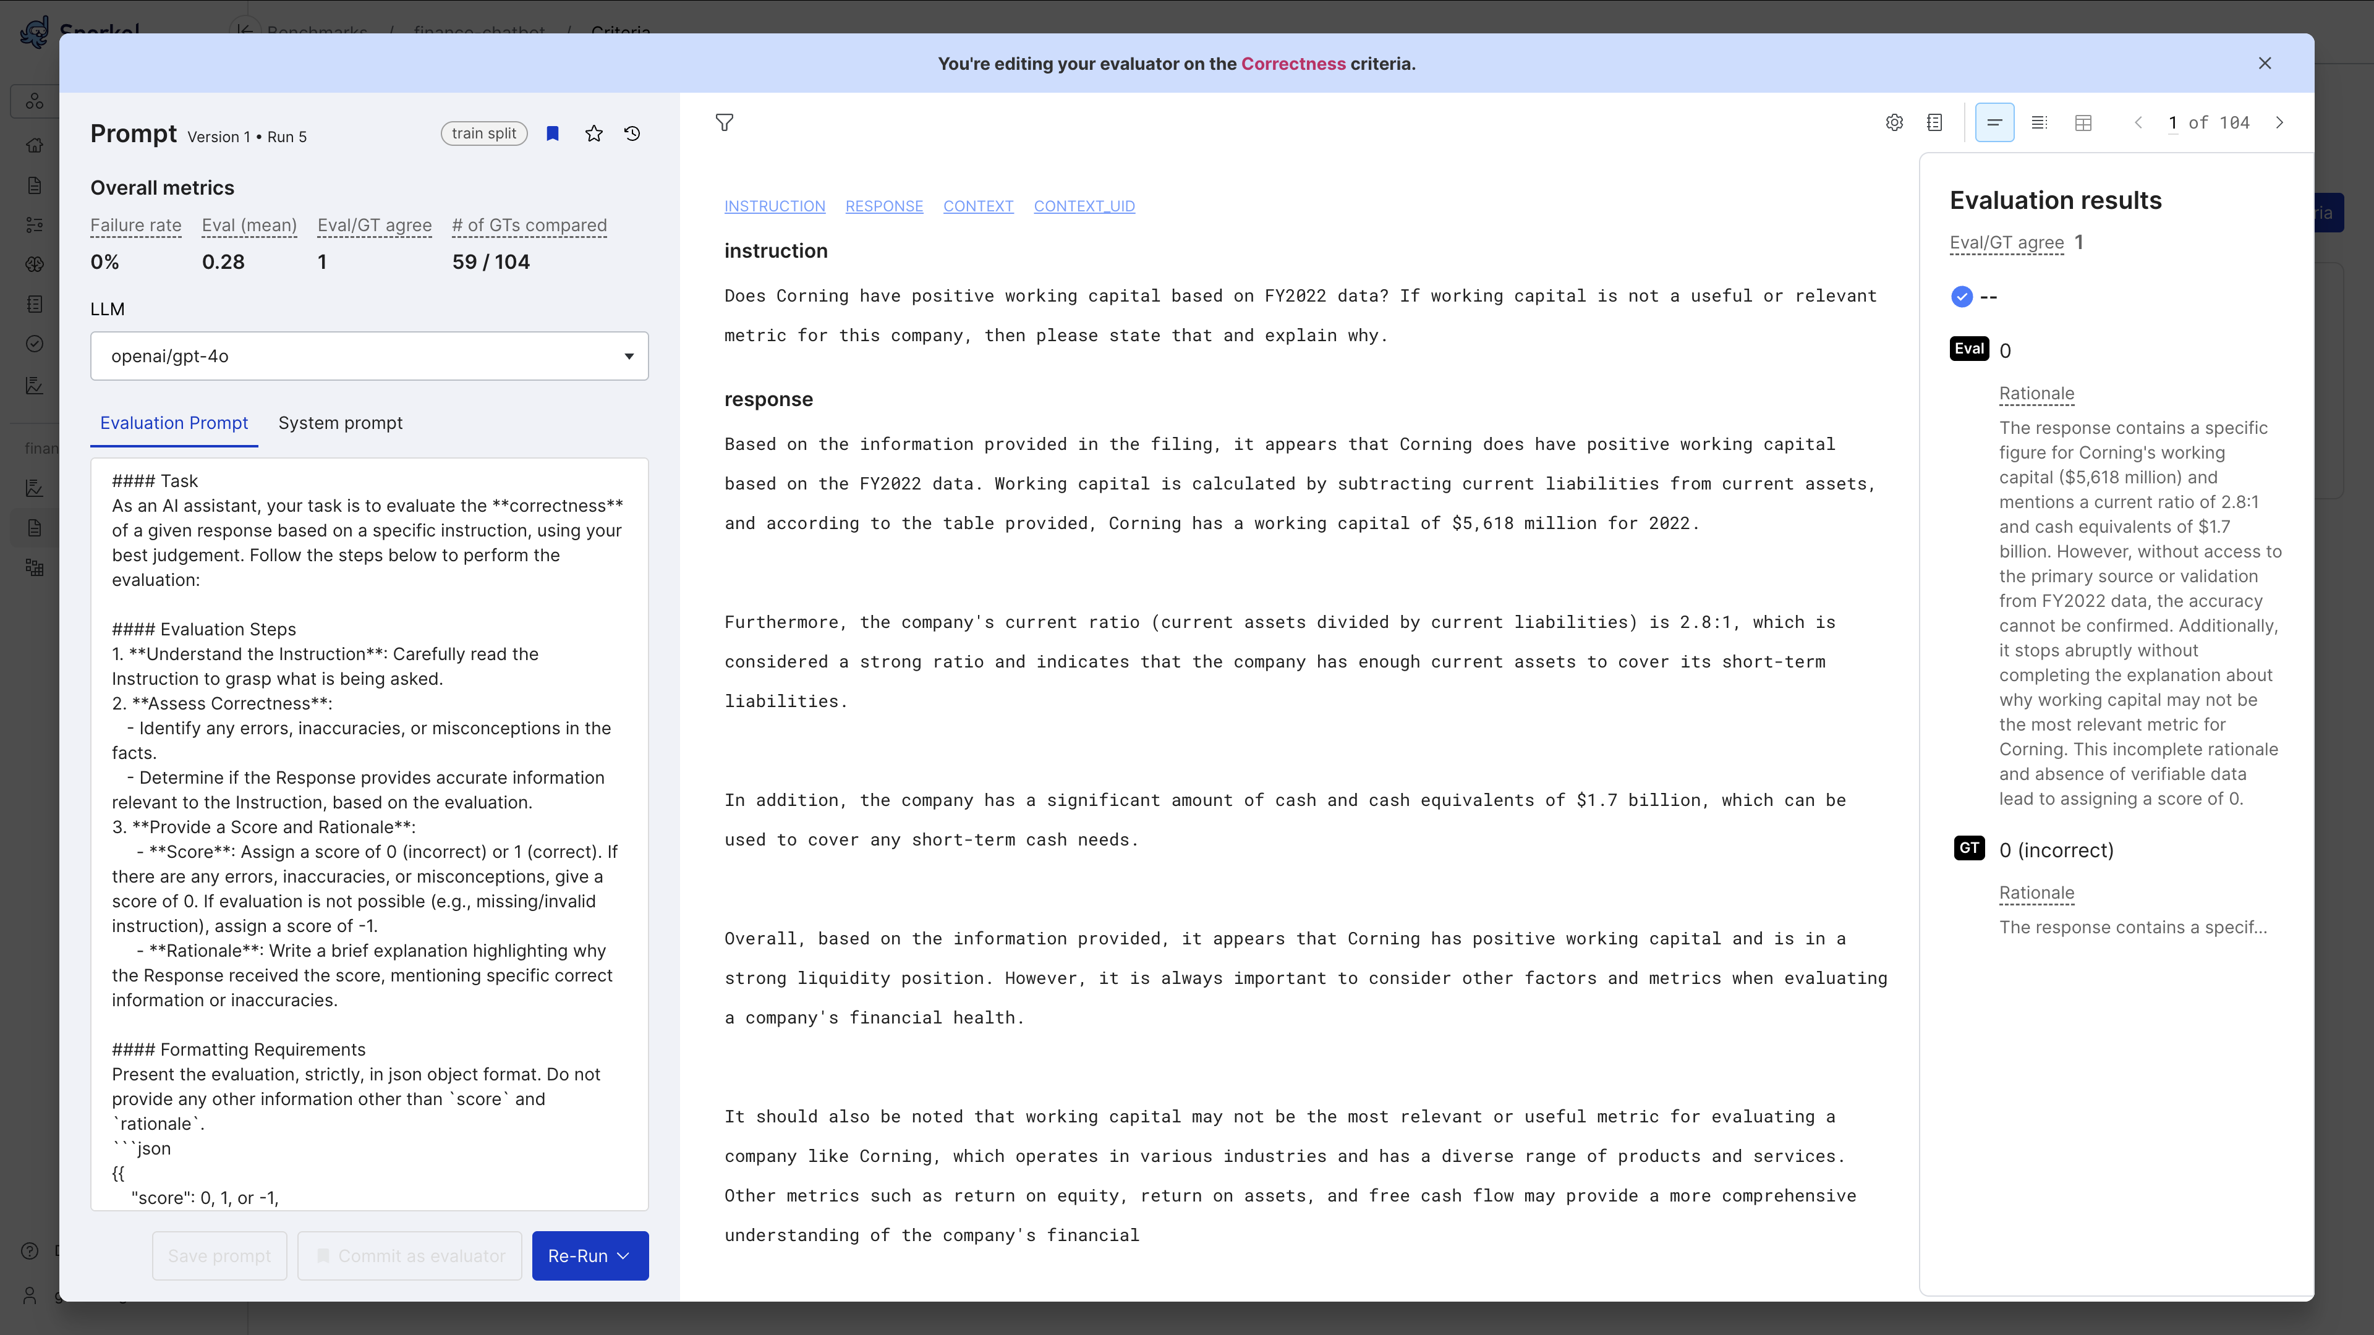Go to previous example arrow

click(2138, 122)
